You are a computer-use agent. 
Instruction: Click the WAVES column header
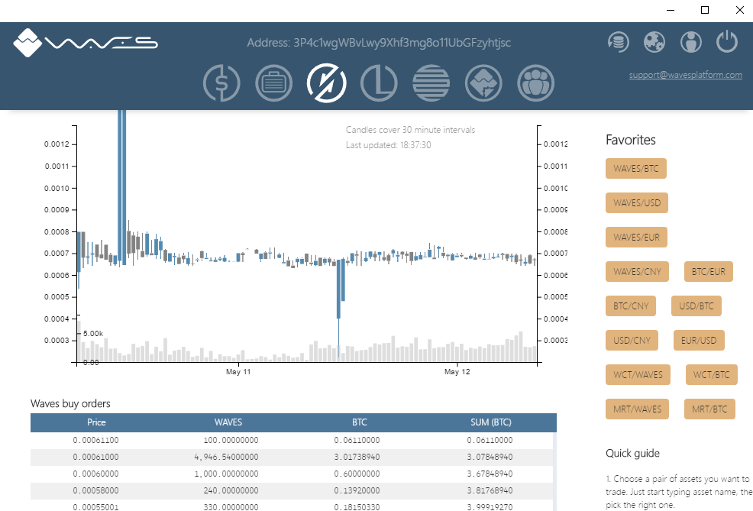click(x=228, y=422)
